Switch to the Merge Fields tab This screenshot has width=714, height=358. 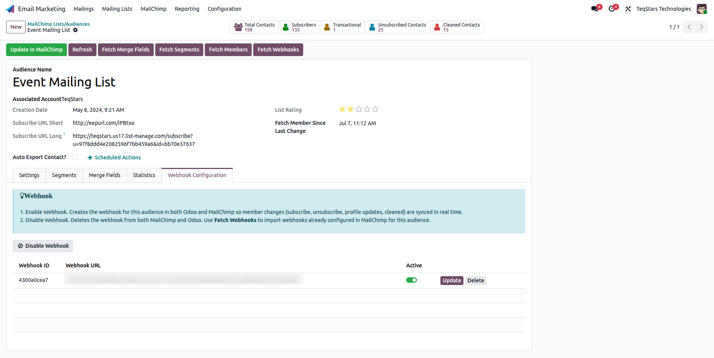pos(105,175)
